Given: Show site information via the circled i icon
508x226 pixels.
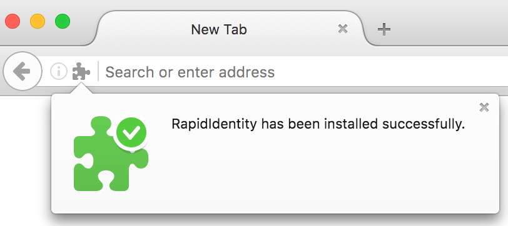Looking at the screenshot, I should (59, 71).
